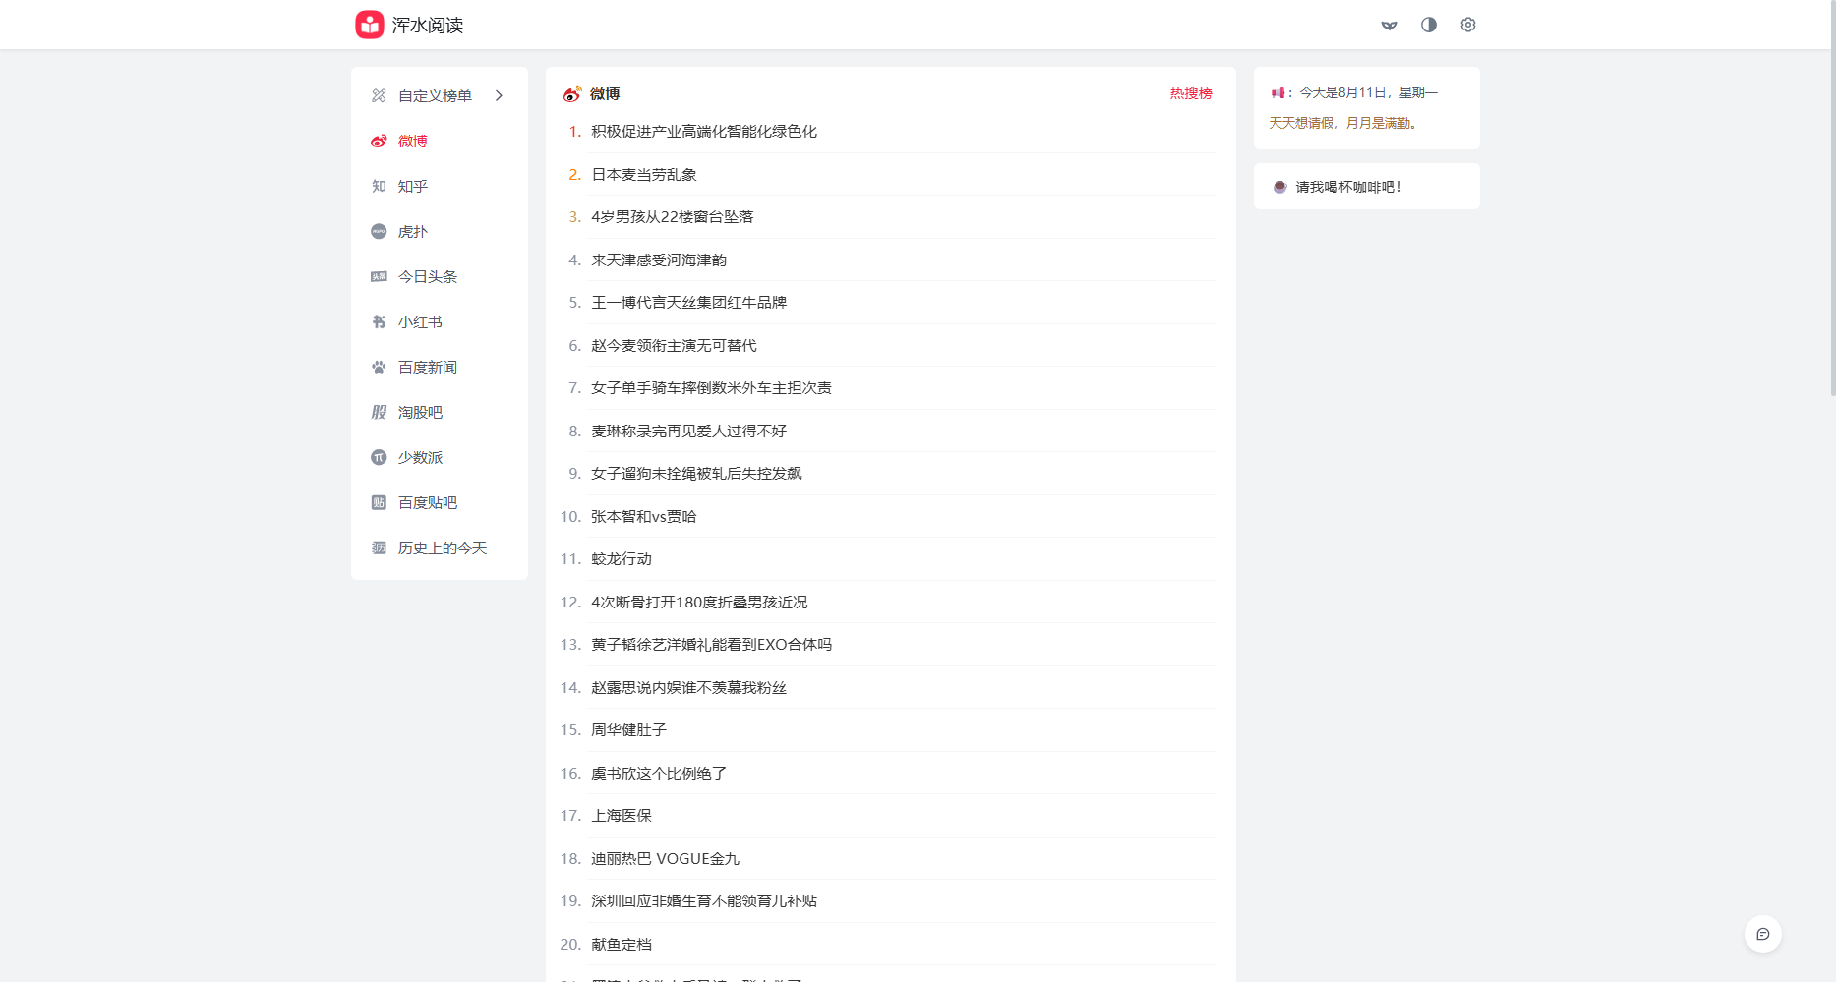The image size is (1836, 982).
Task: Open 迪丽热巴 VOGUE金九 headline
Action: pyautogui.click(x=665, y=858)
